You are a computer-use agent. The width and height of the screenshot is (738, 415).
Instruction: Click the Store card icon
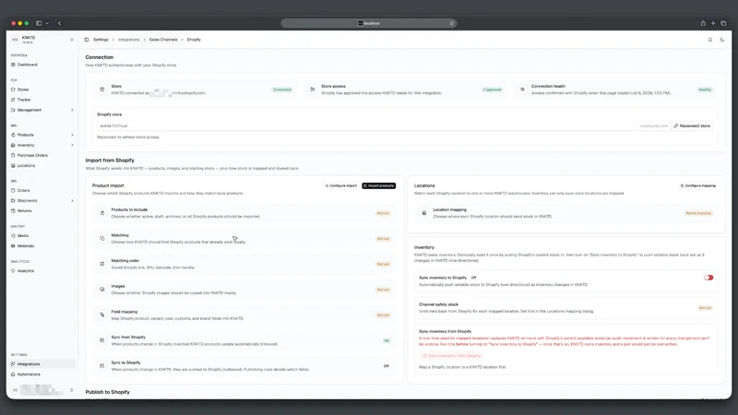click(102, 89)
